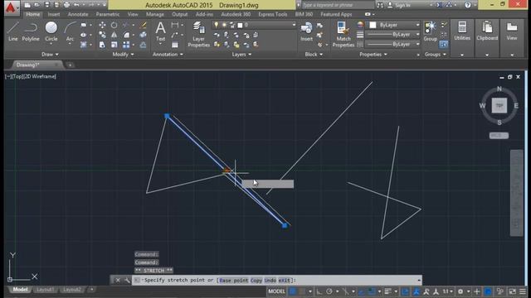Activate the Trim tool
Viewport: 531px width, 298px height.
125,25
